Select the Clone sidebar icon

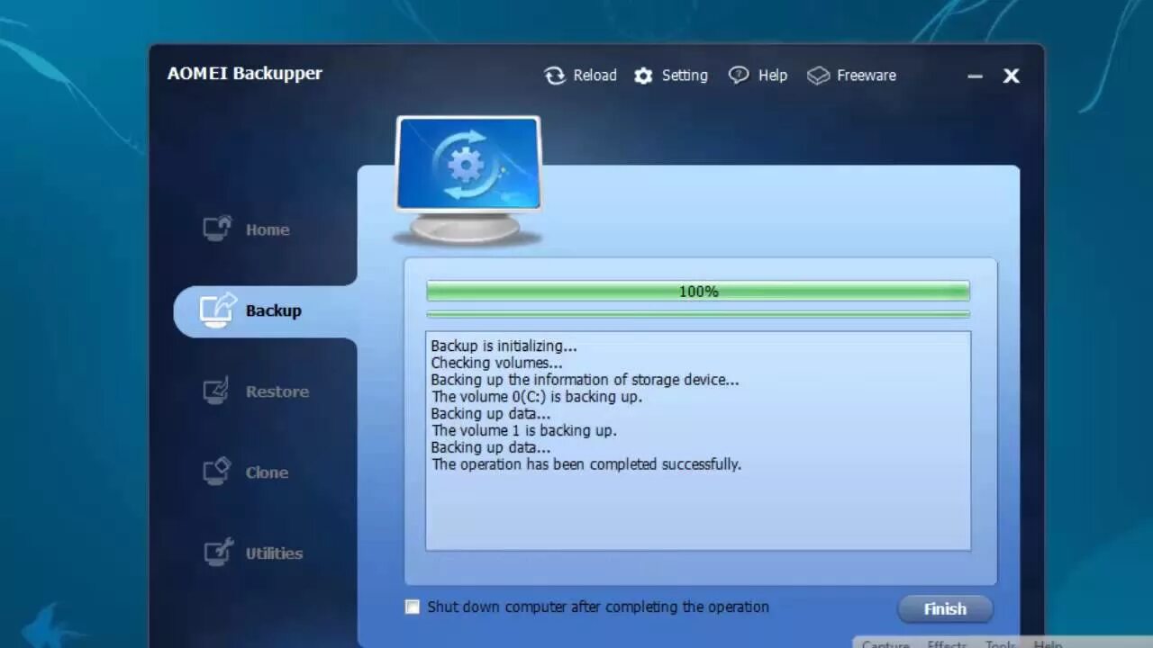[x=217, y=471]
